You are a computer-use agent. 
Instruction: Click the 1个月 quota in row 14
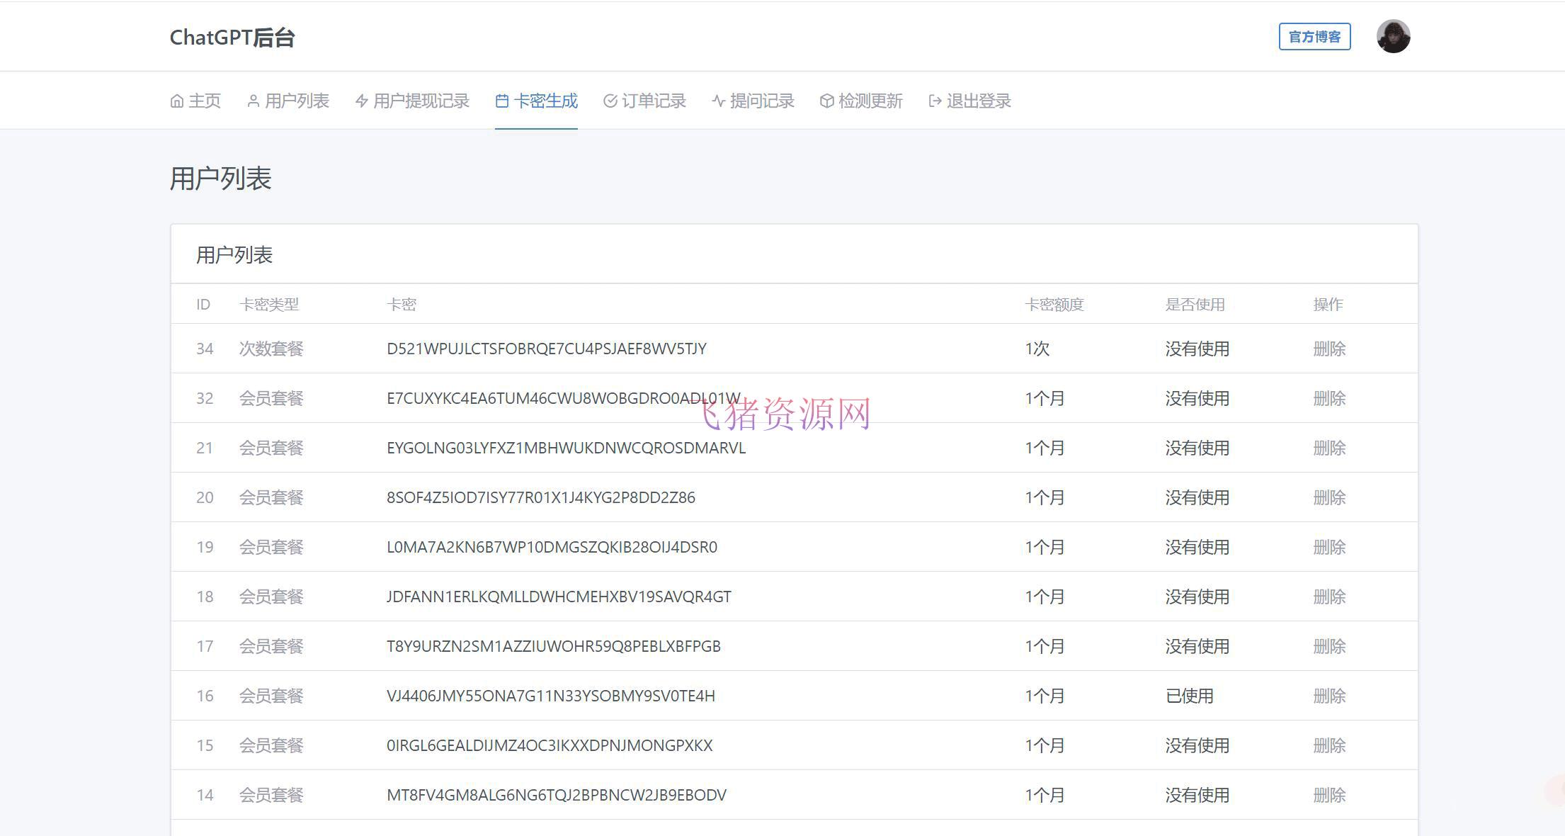pos(1045,795)
